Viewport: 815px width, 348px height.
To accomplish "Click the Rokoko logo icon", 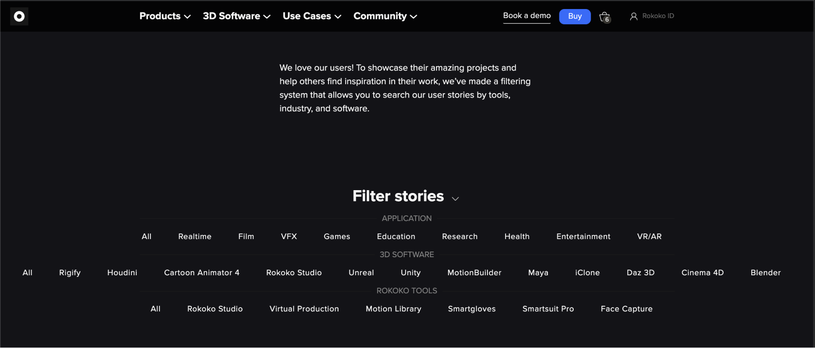I will (x=19, y=17).
